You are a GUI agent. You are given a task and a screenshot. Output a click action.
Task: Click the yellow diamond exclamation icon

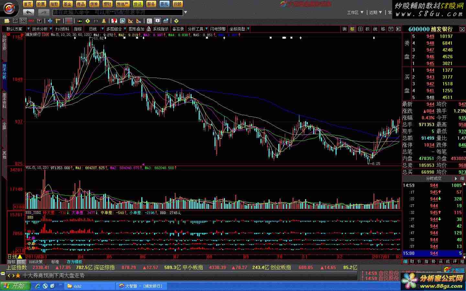88,21
